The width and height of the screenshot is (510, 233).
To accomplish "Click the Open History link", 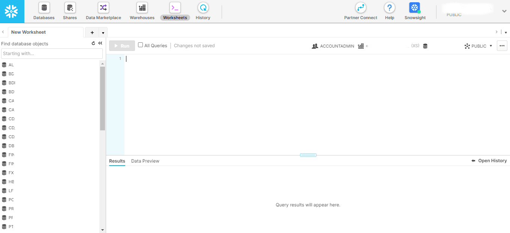I will 489,161.
